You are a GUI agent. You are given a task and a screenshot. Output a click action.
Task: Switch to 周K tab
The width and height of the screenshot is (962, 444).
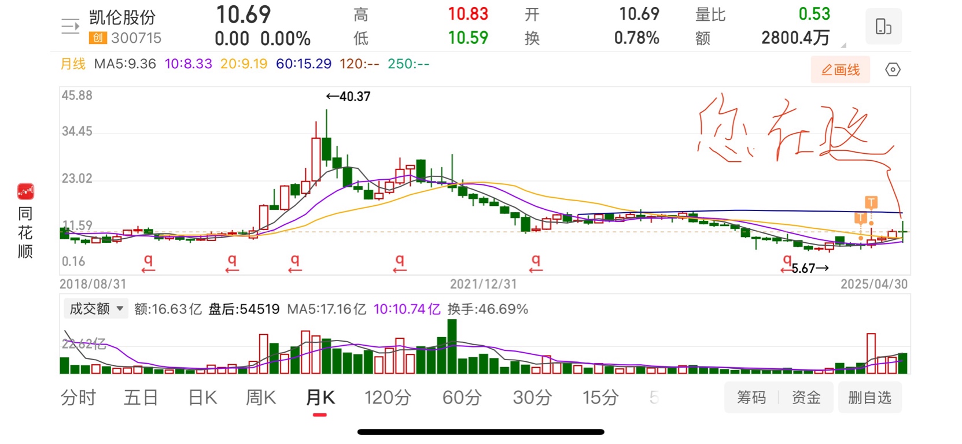point(261,398)
